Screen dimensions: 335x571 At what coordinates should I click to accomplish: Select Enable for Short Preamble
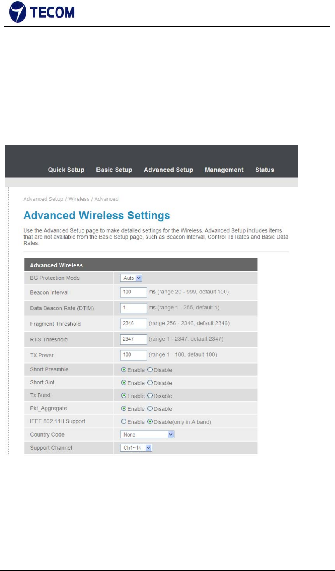click(x=124, y=370)
